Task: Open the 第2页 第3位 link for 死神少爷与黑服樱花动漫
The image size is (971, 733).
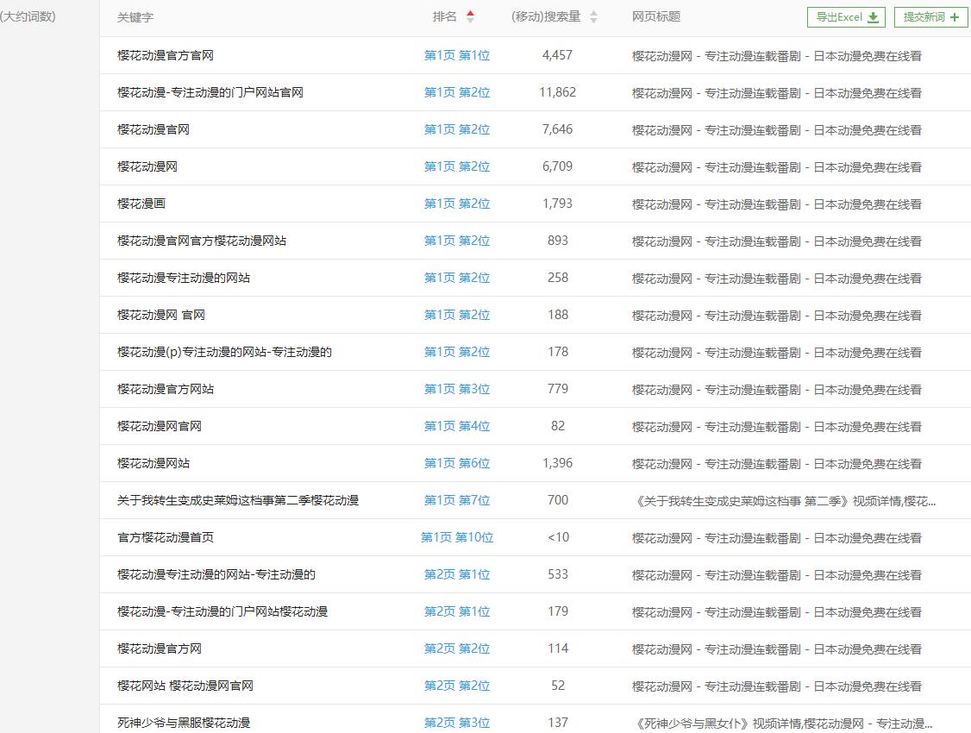Action: point(457,723)
